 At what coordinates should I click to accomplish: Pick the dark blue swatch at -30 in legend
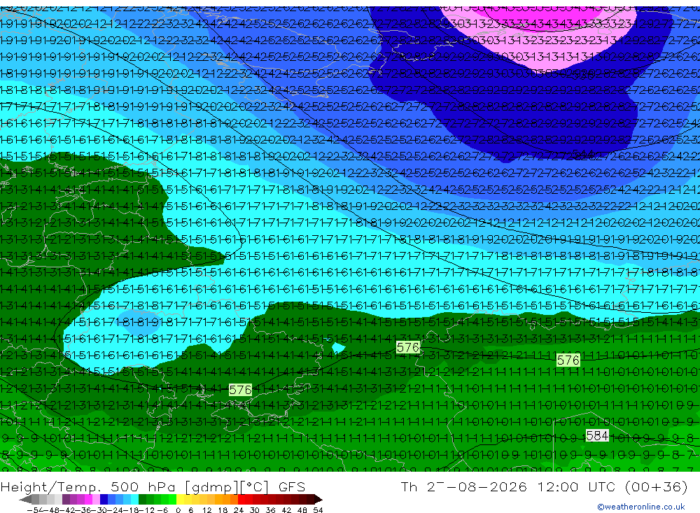pyautogui.click(x=104, y=499)
